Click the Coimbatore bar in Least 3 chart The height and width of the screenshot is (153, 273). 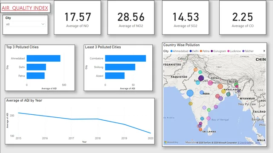[125, 58]
